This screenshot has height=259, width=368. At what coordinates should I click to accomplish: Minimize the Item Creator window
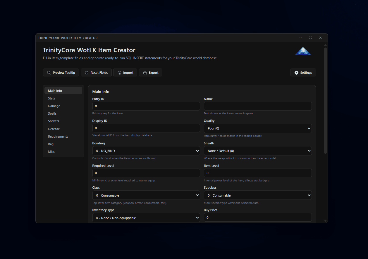point(301,38)
